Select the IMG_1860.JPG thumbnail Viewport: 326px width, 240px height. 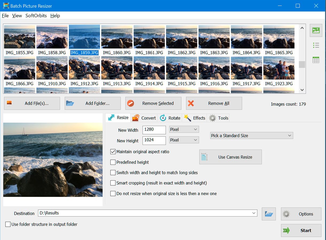click(117, 37)
